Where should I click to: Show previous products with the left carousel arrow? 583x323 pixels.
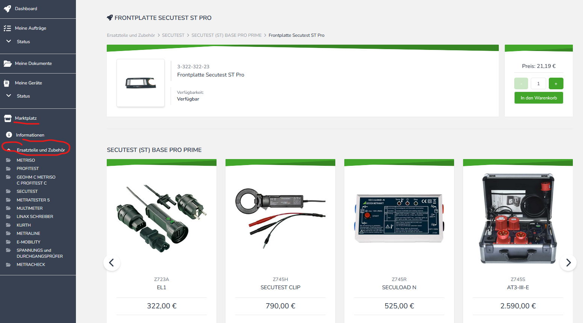(112, 263)
